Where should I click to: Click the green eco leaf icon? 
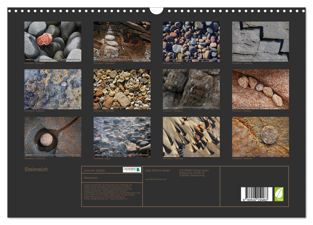point(279,194)
